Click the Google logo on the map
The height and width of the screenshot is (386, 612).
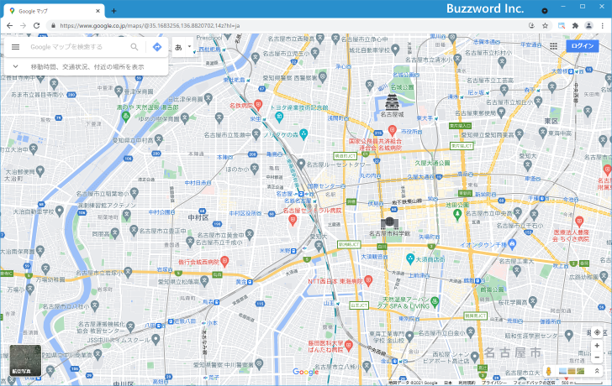[x=306, y=372]
